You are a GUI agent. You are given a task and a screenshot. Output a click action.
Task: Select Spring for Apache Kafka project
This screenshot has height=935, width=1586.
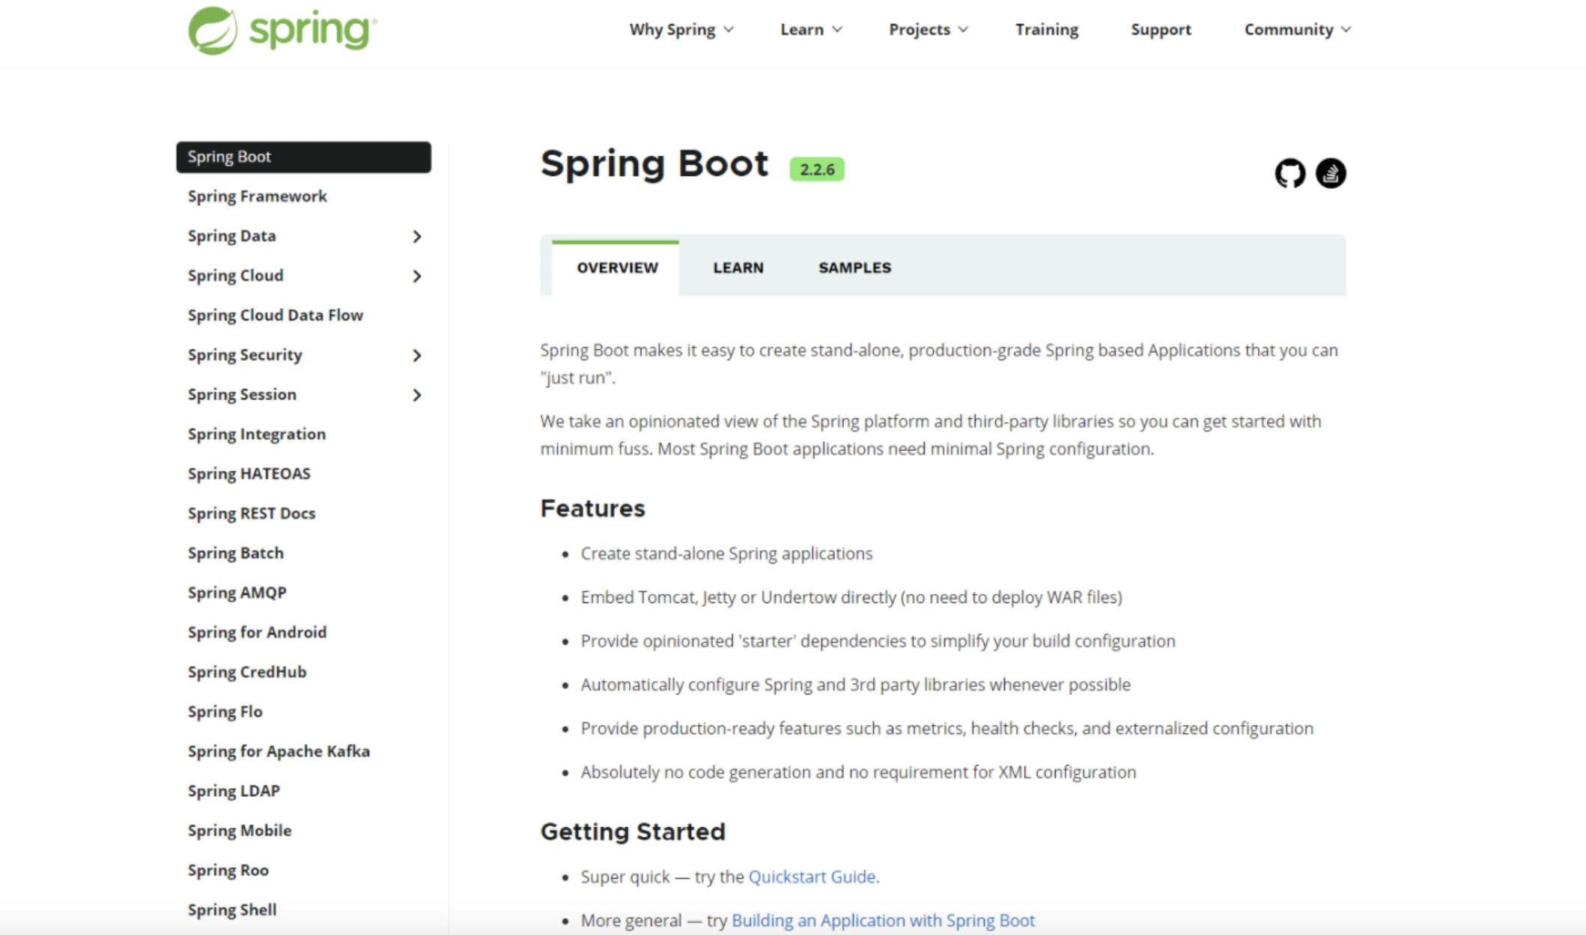[x=279, y=751]
